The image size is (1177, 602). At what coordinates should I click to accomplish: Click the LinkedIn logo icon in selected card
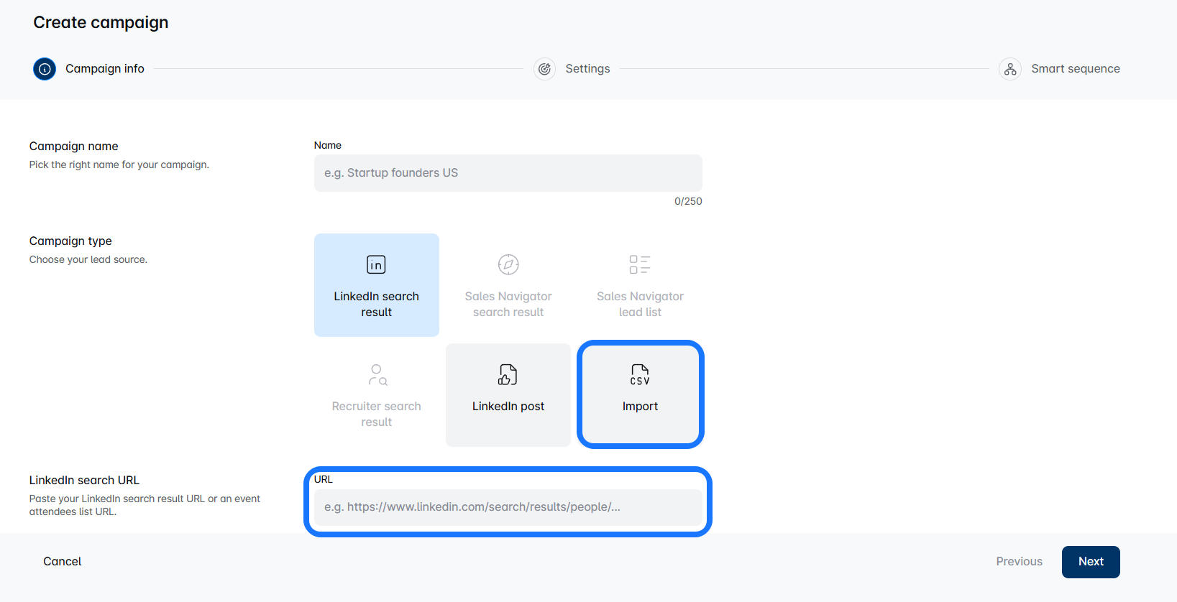click(x=376, y=264)
